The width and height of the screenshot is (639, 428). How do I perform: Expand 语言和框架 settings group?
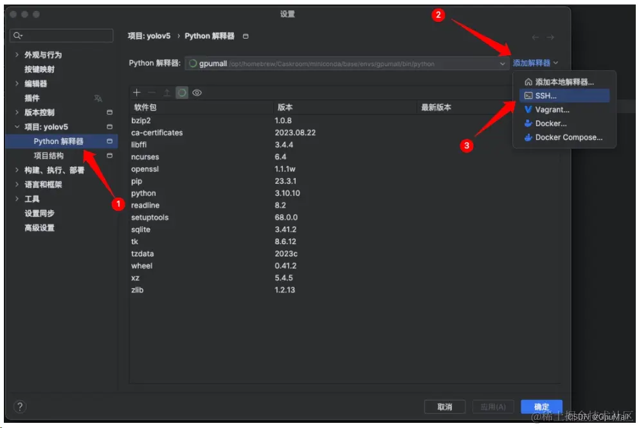click(x=17, y=184)
